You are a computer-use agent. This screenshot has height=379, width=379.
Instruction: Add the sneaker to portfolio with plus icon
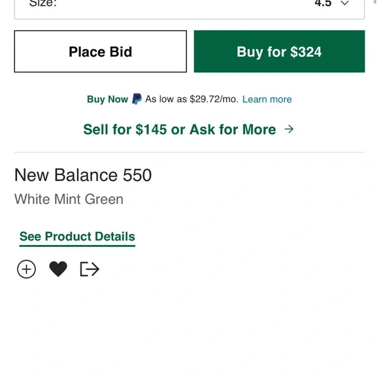click(x=26, y=269)
